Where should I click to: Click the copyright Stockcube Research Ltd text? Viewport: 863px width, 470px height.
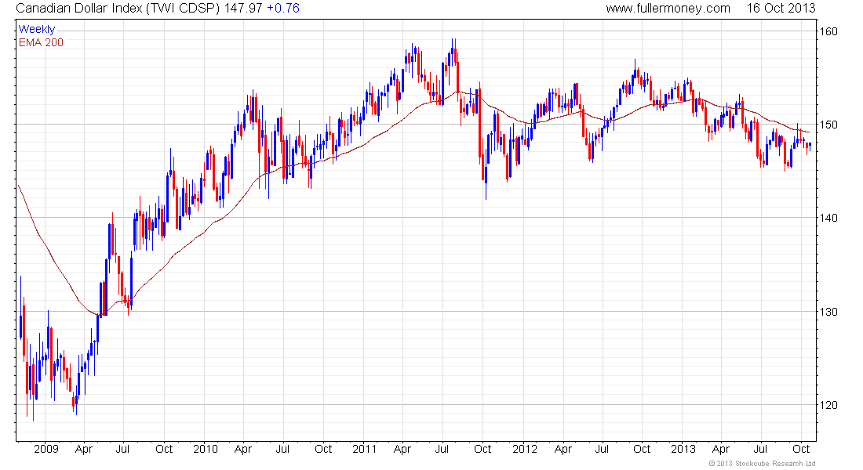(x=763, y=464)
